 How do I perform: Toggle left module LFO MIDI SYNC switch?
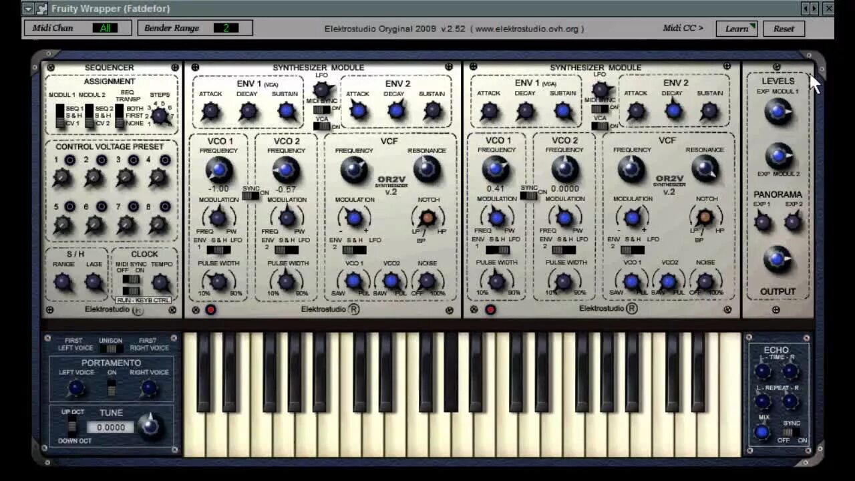point(322,110)
